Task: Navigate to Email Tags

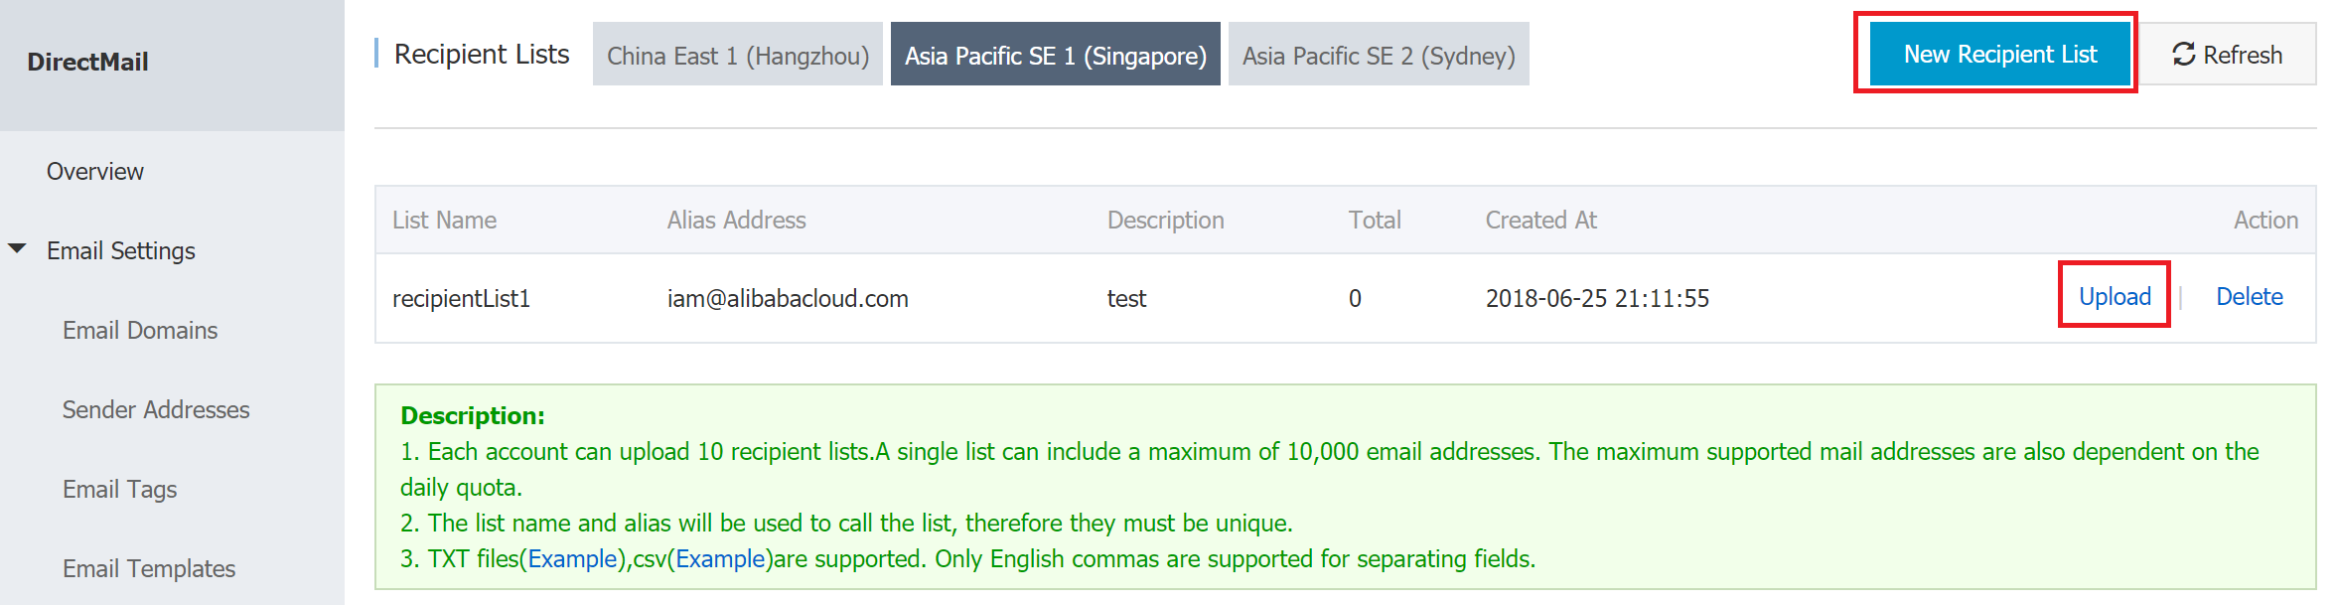Action: point(119,490)
